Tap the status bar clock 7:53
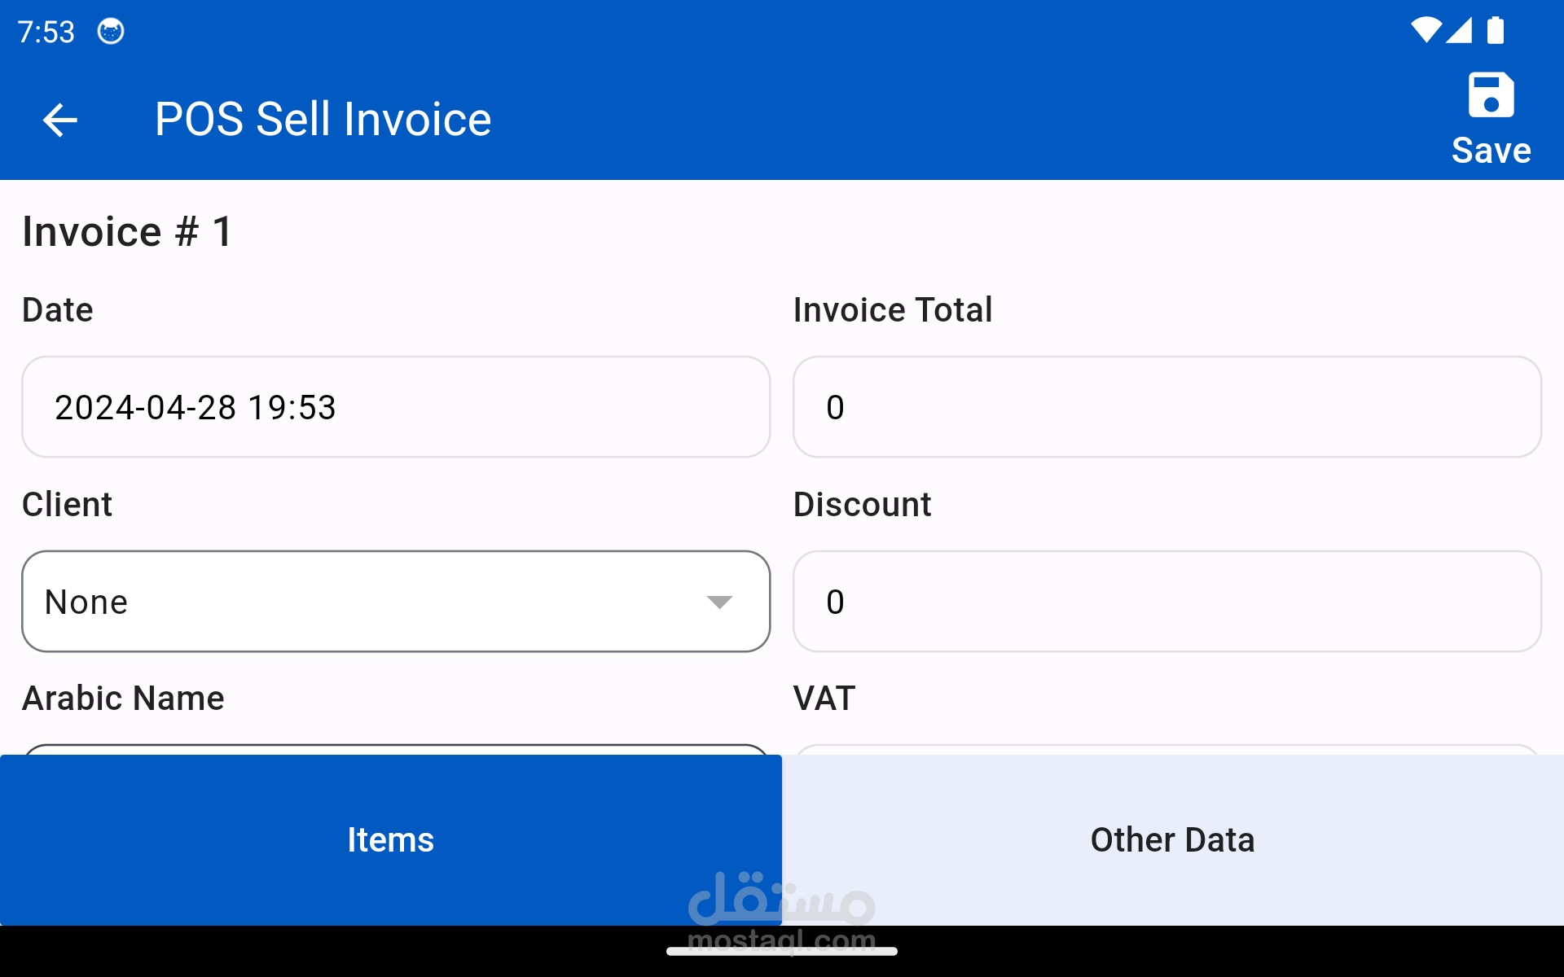1564x977 pixels. click(x=46, y=32)
